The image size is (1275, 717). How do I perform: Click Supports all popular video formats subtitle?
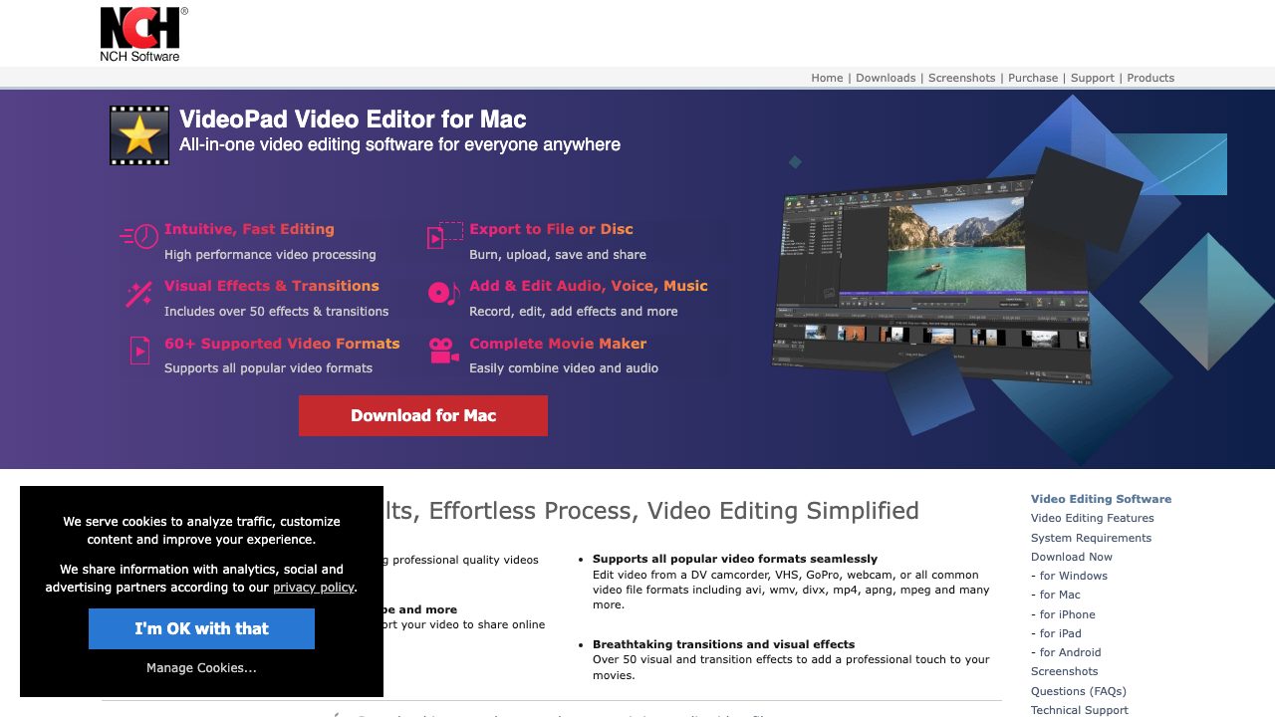point(268,368)
